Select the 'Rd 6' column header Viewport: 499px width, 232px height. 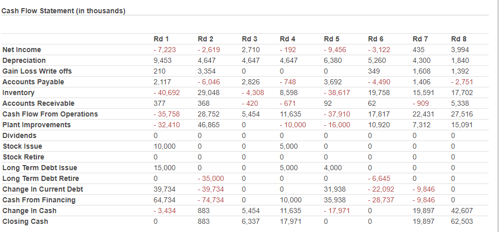click(376, 39)
